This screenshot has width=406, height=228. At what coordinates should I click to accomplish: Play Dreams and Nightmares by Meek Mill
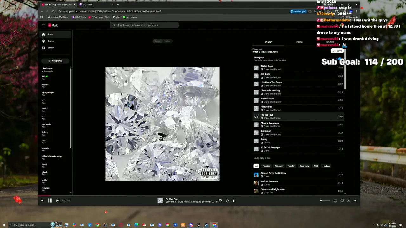[298, 191]
